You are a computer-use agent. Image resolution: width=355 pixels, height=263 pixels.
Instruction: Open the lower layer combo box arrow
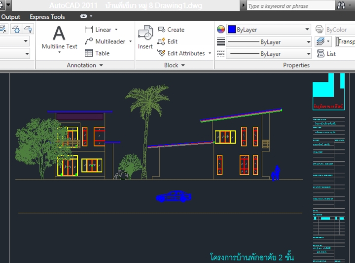(x=27, y=54)
